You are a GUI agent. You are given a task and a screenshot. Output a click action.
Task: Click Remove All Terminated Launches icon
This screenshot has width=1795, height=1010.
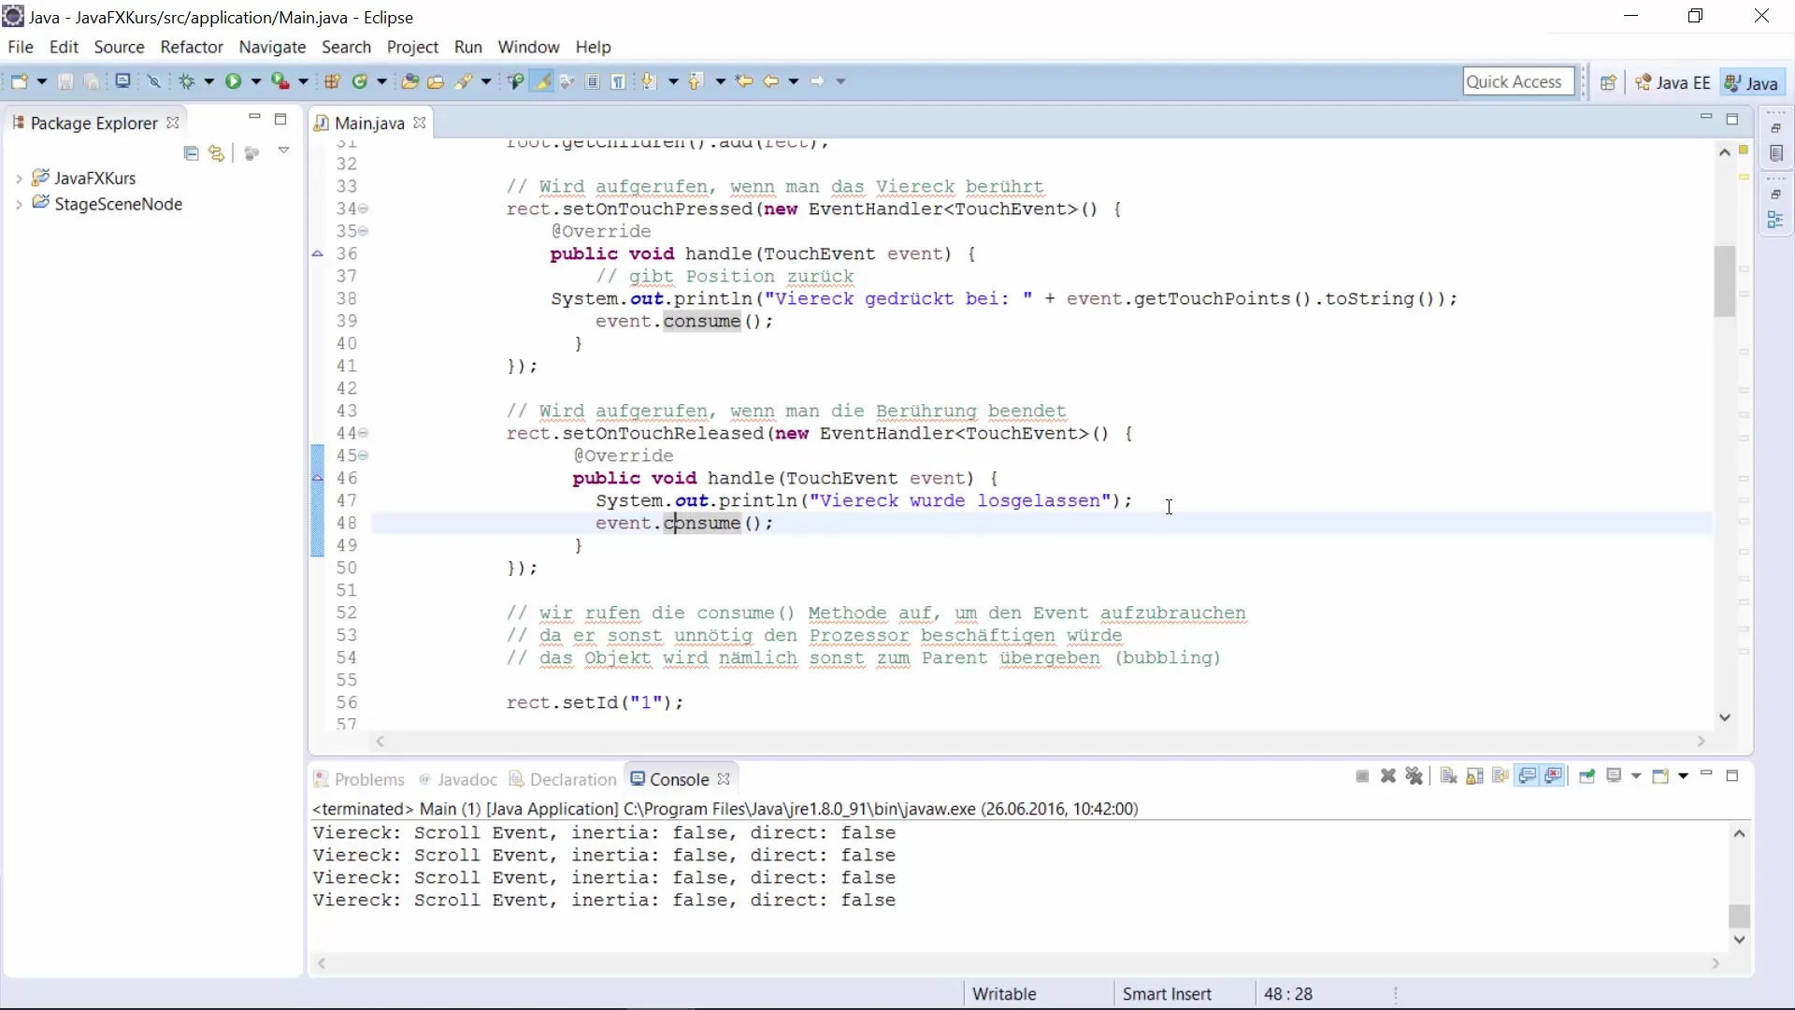point(1414,776)
